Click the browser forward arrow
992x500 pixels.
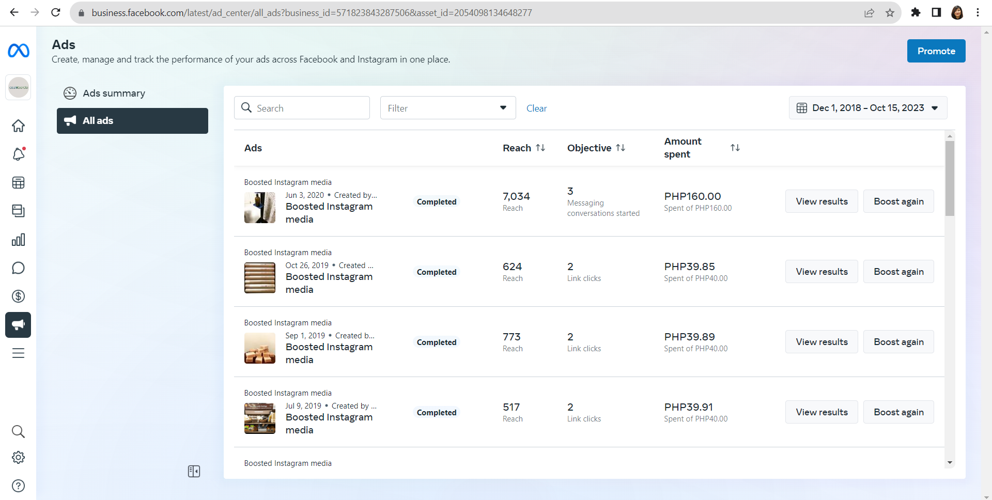coord(35,12)
